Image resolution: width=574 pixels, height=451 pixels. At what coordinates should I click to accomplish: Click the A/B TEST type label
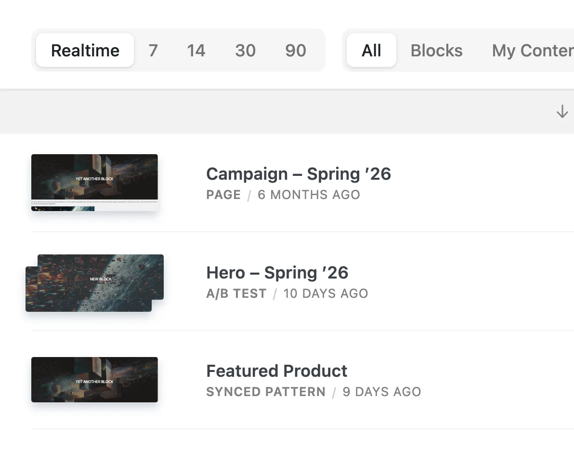pos(236,294)
